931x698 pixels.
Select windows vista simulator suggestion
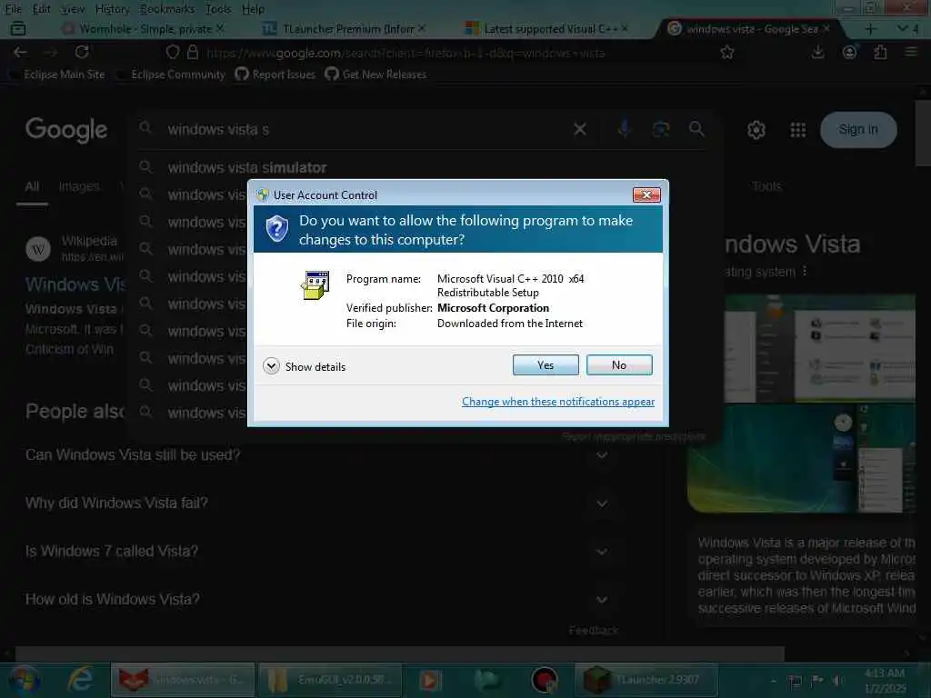tap(247, 167)
